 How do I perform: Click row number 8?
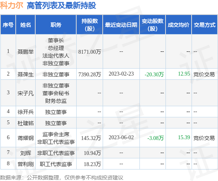[8, 163]
